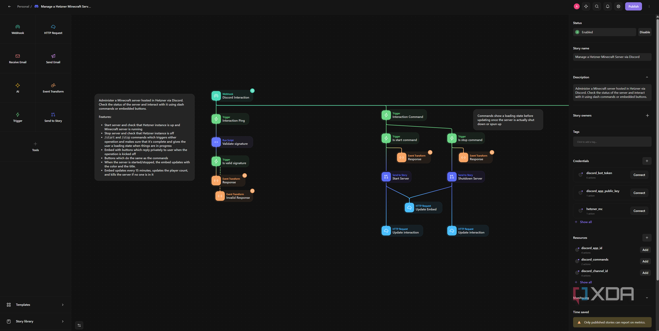Open the notifications bell

click(x=607, y=6)
